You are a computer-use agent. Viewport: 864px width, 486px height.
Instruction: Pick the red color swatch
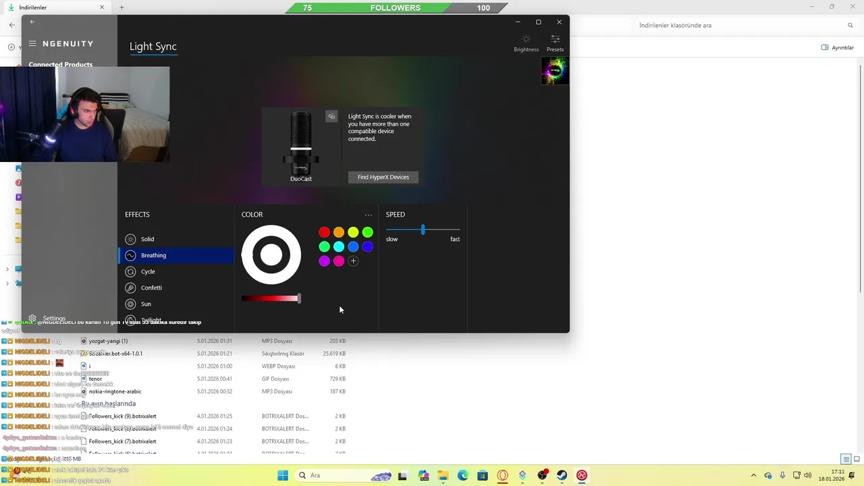tap(325, 232)
